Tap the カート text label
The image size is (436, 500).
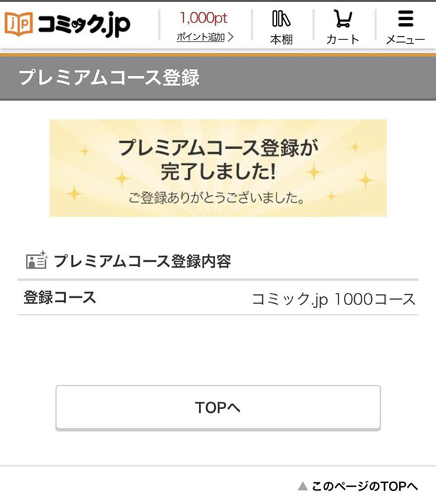(343, 40)
